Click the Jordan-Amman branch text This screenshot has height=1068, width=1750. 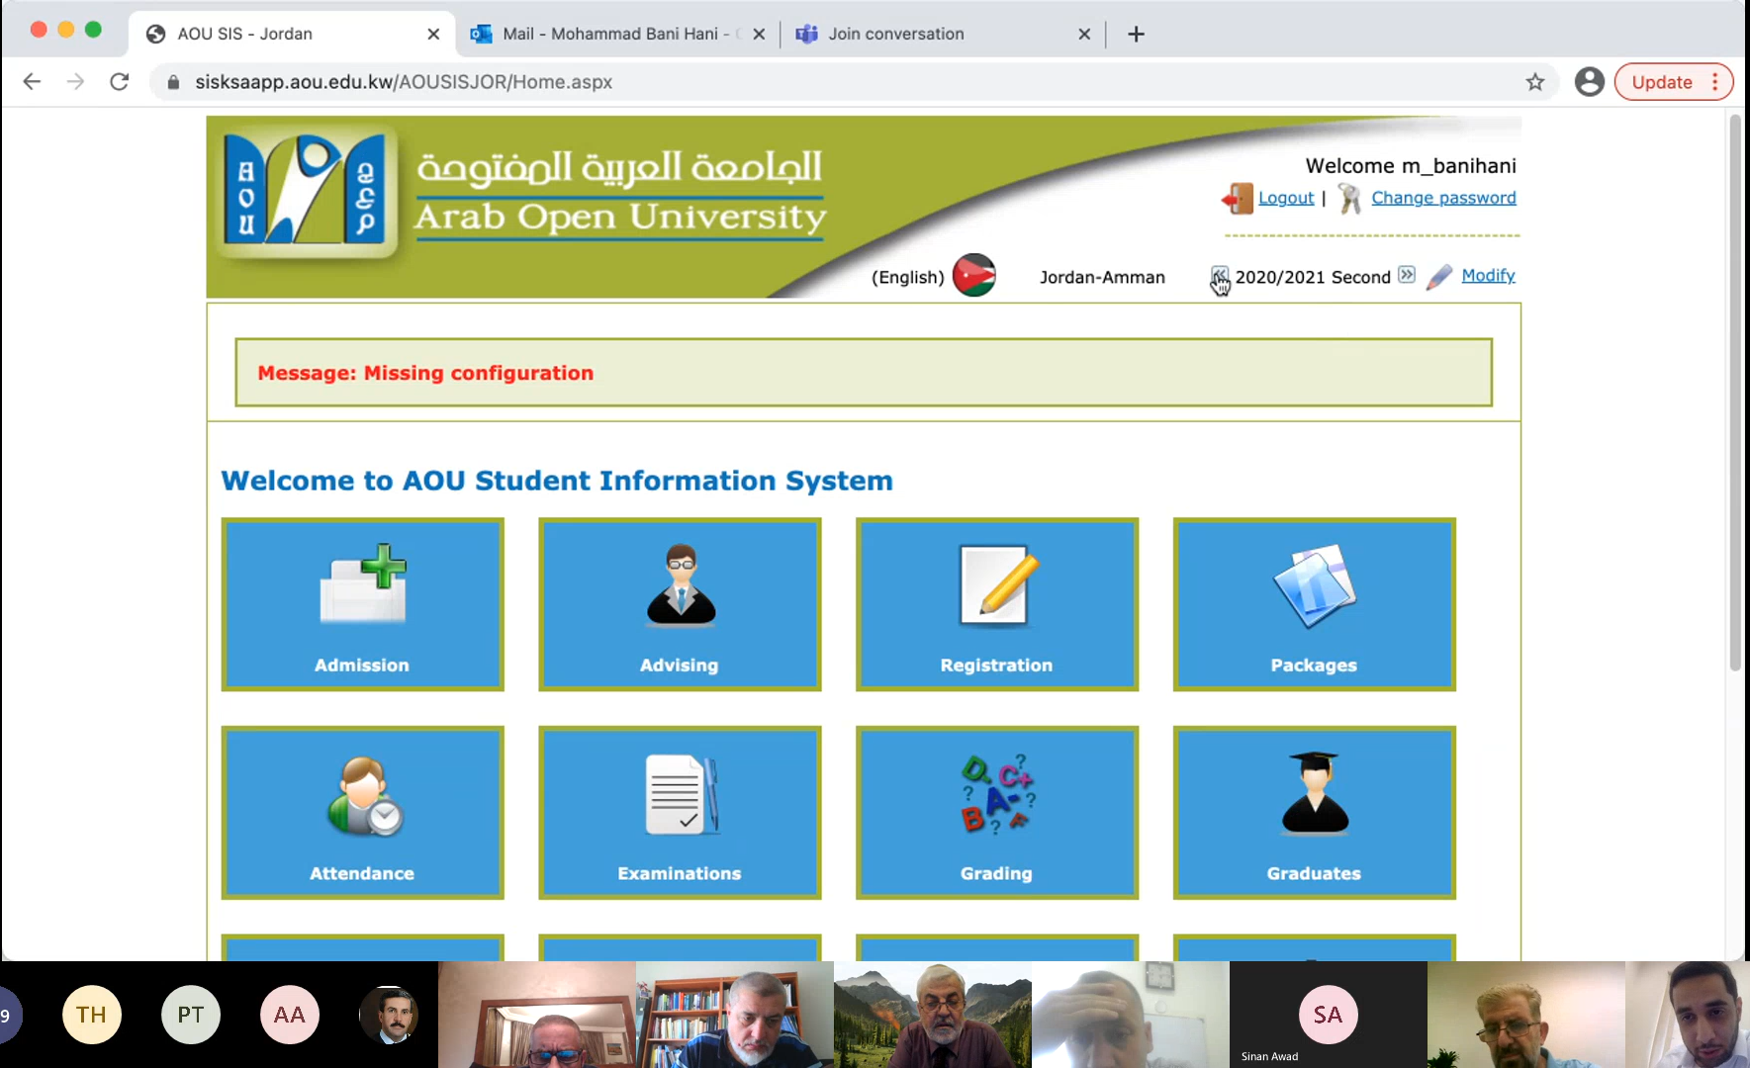point(1102,277)
